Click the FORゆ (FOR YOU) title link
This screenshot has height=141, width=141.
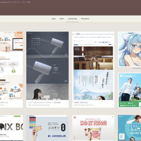click(81, 103)
